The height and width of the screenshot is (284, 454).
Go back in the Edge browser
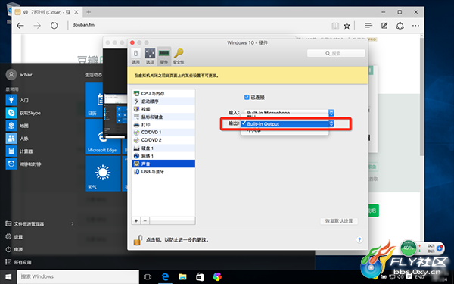20,26
